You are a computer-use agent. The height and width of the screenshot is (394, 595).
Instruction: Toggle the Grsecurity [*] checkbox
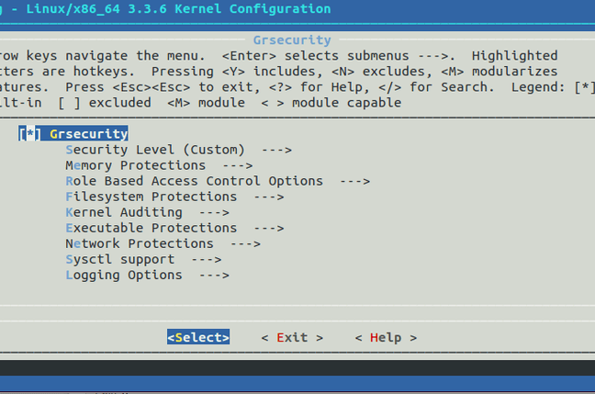(x=30, y=134)
